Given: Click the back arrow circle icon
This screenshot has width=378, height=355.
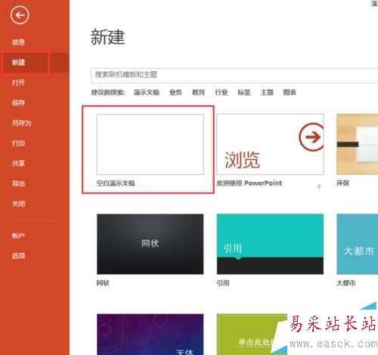Looking at the screenshot, I should click(20, 15).
